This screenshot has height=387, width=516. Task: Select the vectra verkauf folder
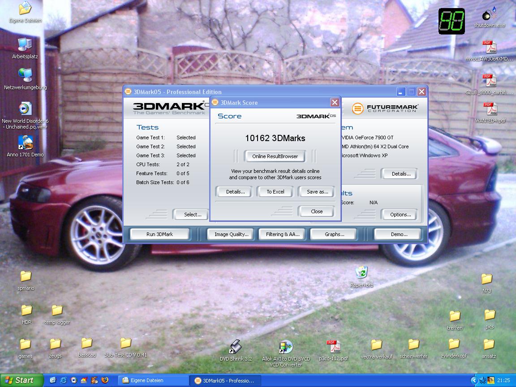tap(376, 349)
